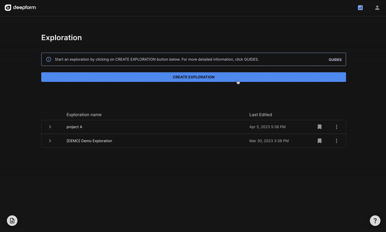
Task: Expand the project A row
Action: point(50,127)
